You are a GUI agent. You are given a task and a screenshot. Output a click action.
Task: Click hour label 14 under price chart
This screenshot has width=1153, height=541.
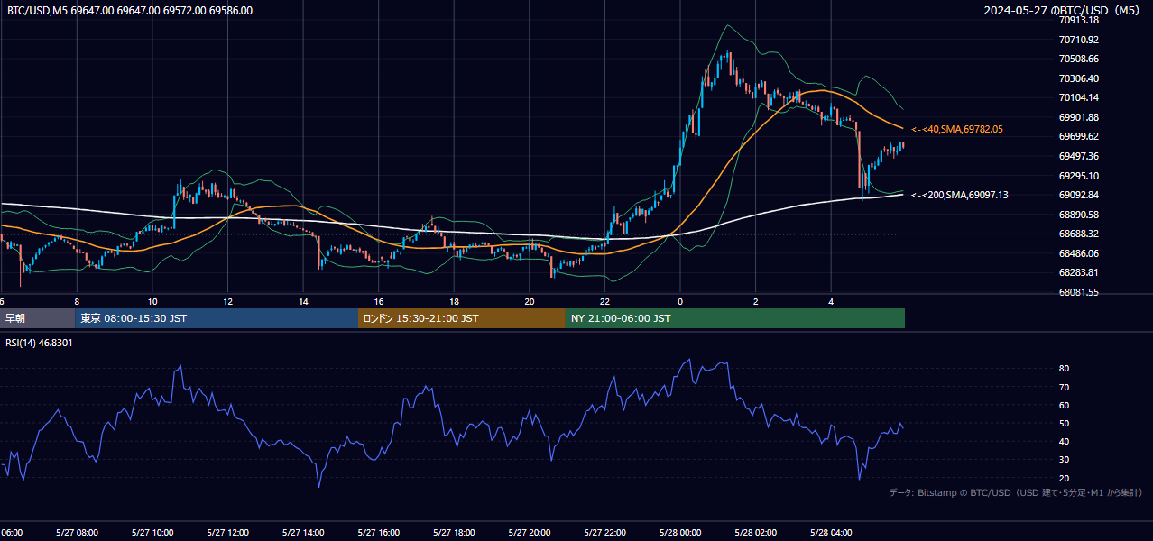pos(303,302)
